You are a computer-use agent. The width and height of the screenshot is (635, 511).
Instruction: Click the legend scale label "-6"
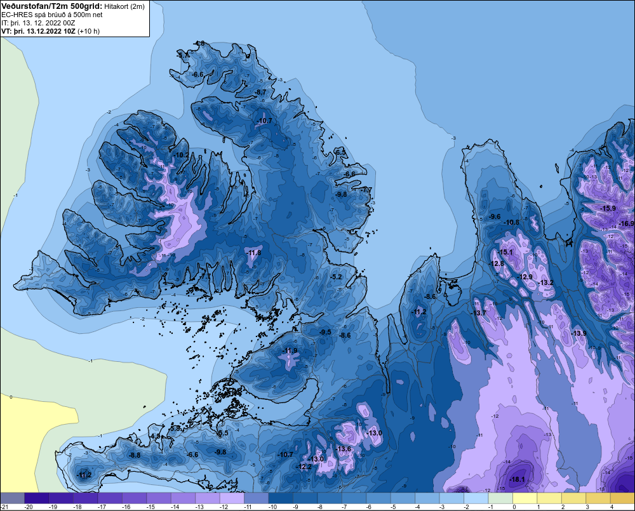tap(369, 507)
